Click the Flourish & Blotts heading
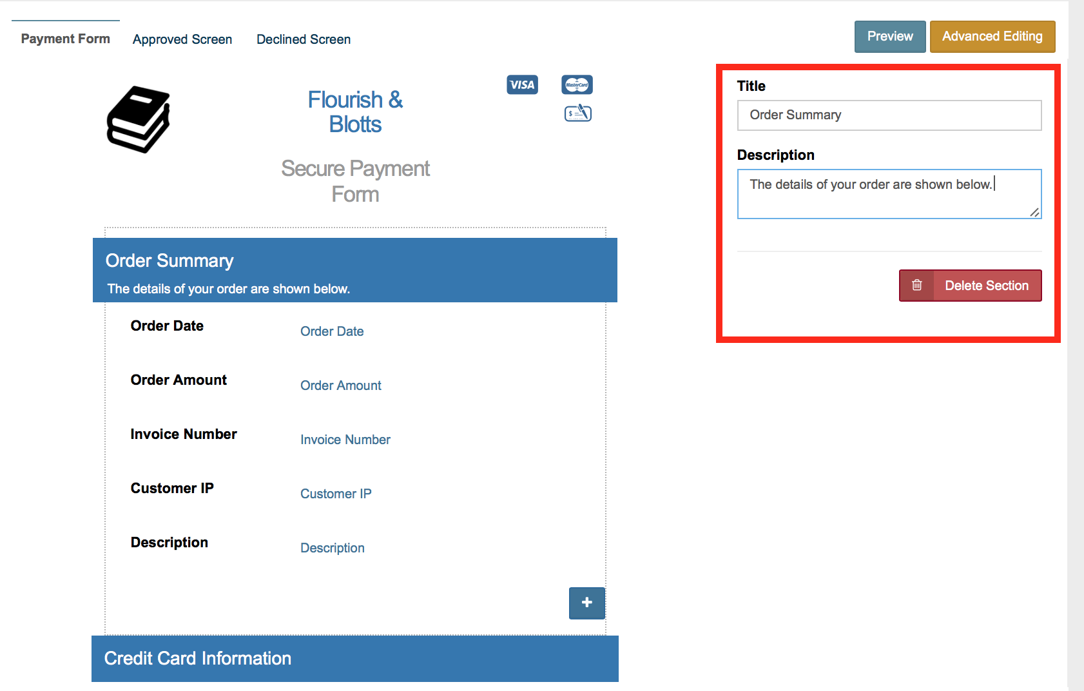This screenshot has width=1084, height=691. [x=355, y=112]
